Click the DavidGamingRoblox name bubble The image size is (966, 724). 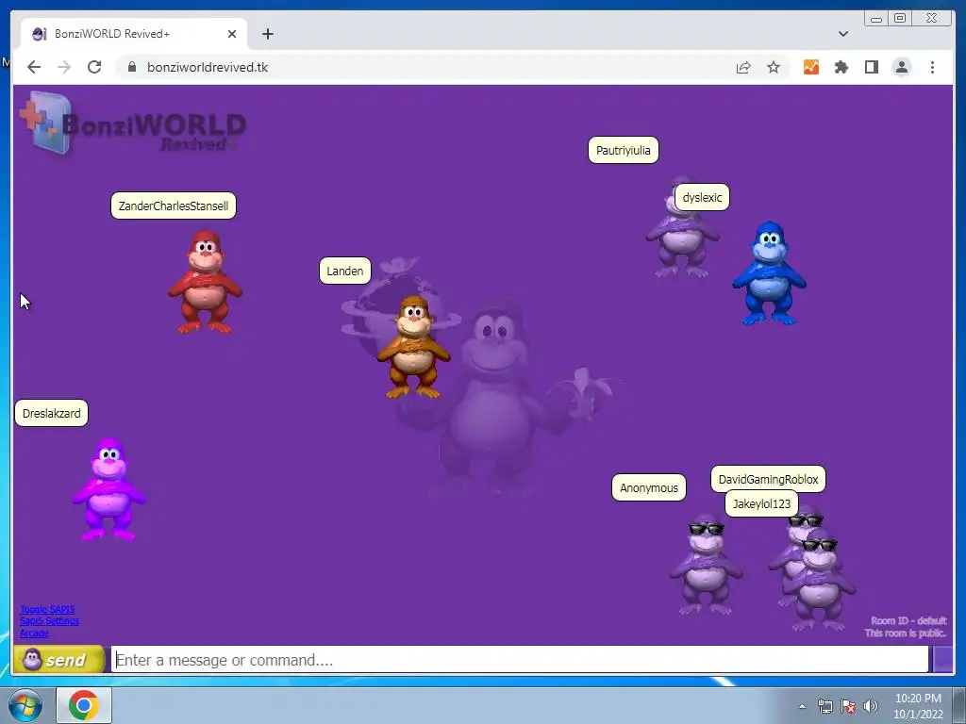pyautogui.click(x=768, y=479)
